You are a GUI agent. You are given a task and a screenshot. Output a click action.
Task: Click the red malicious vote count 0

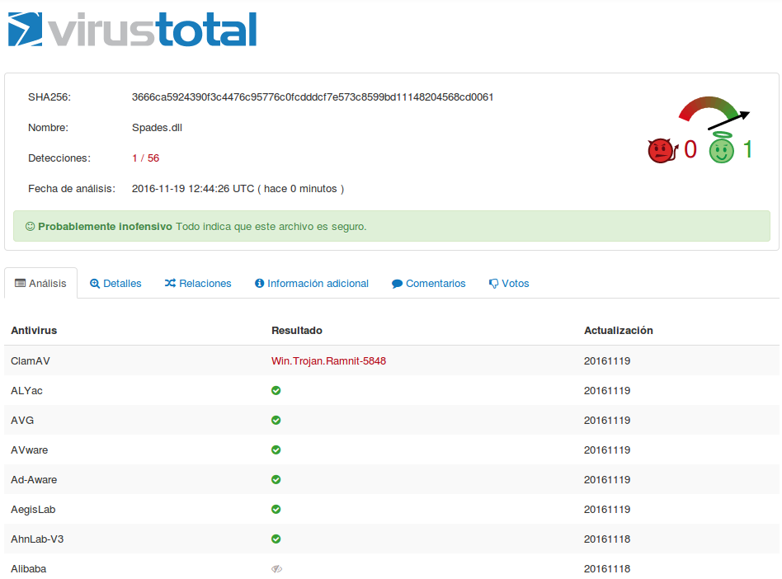coord(690,149)
